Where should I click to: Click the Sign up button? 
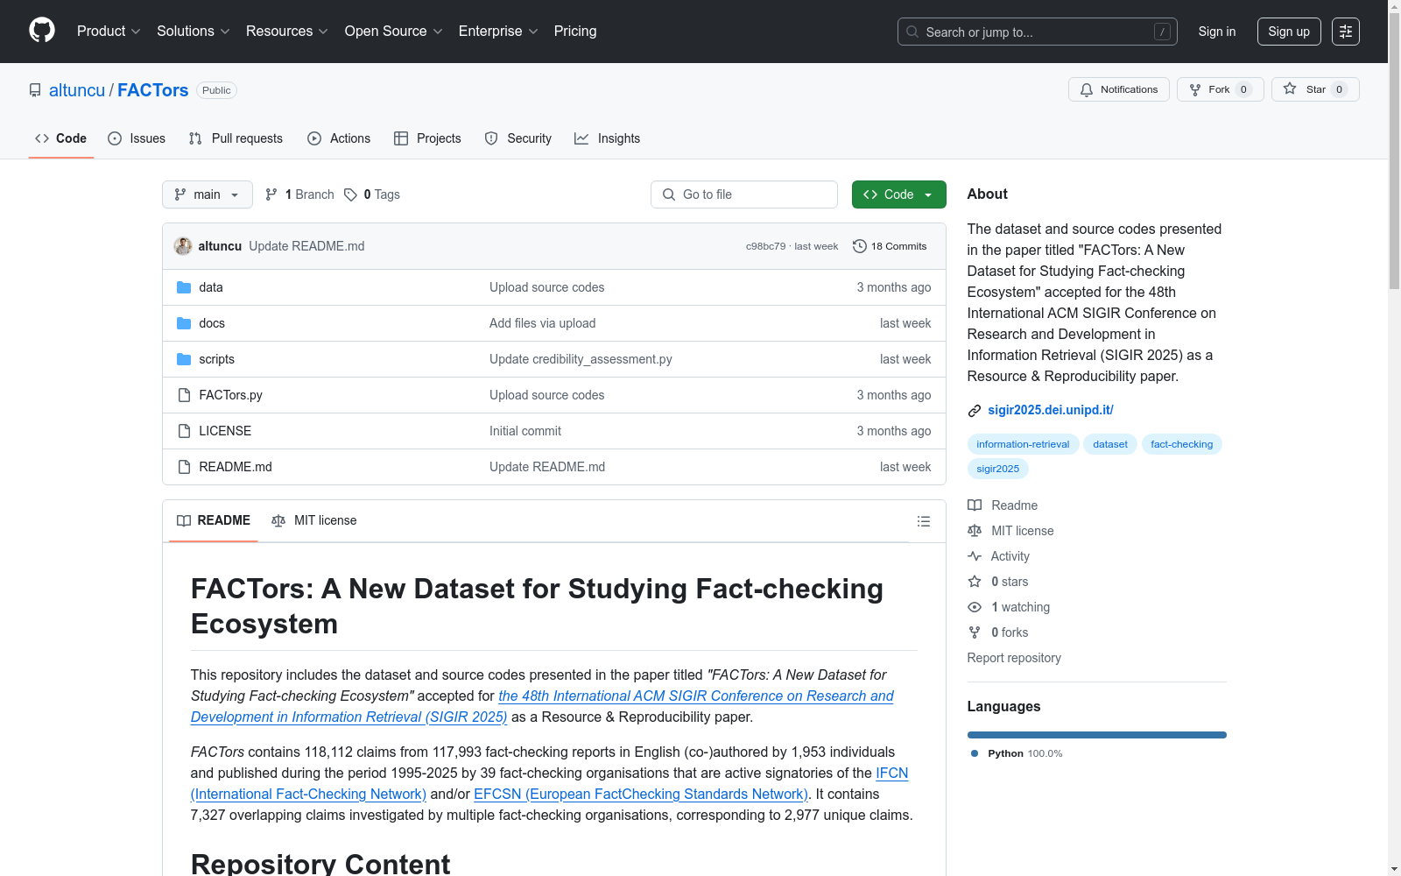tap(1288, 32)
